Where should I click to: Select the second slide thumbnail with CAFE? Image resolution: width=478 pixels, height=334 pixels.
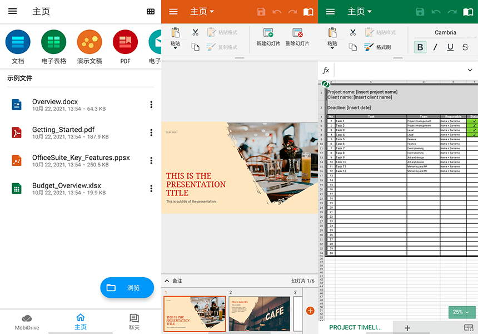point(259,313)
